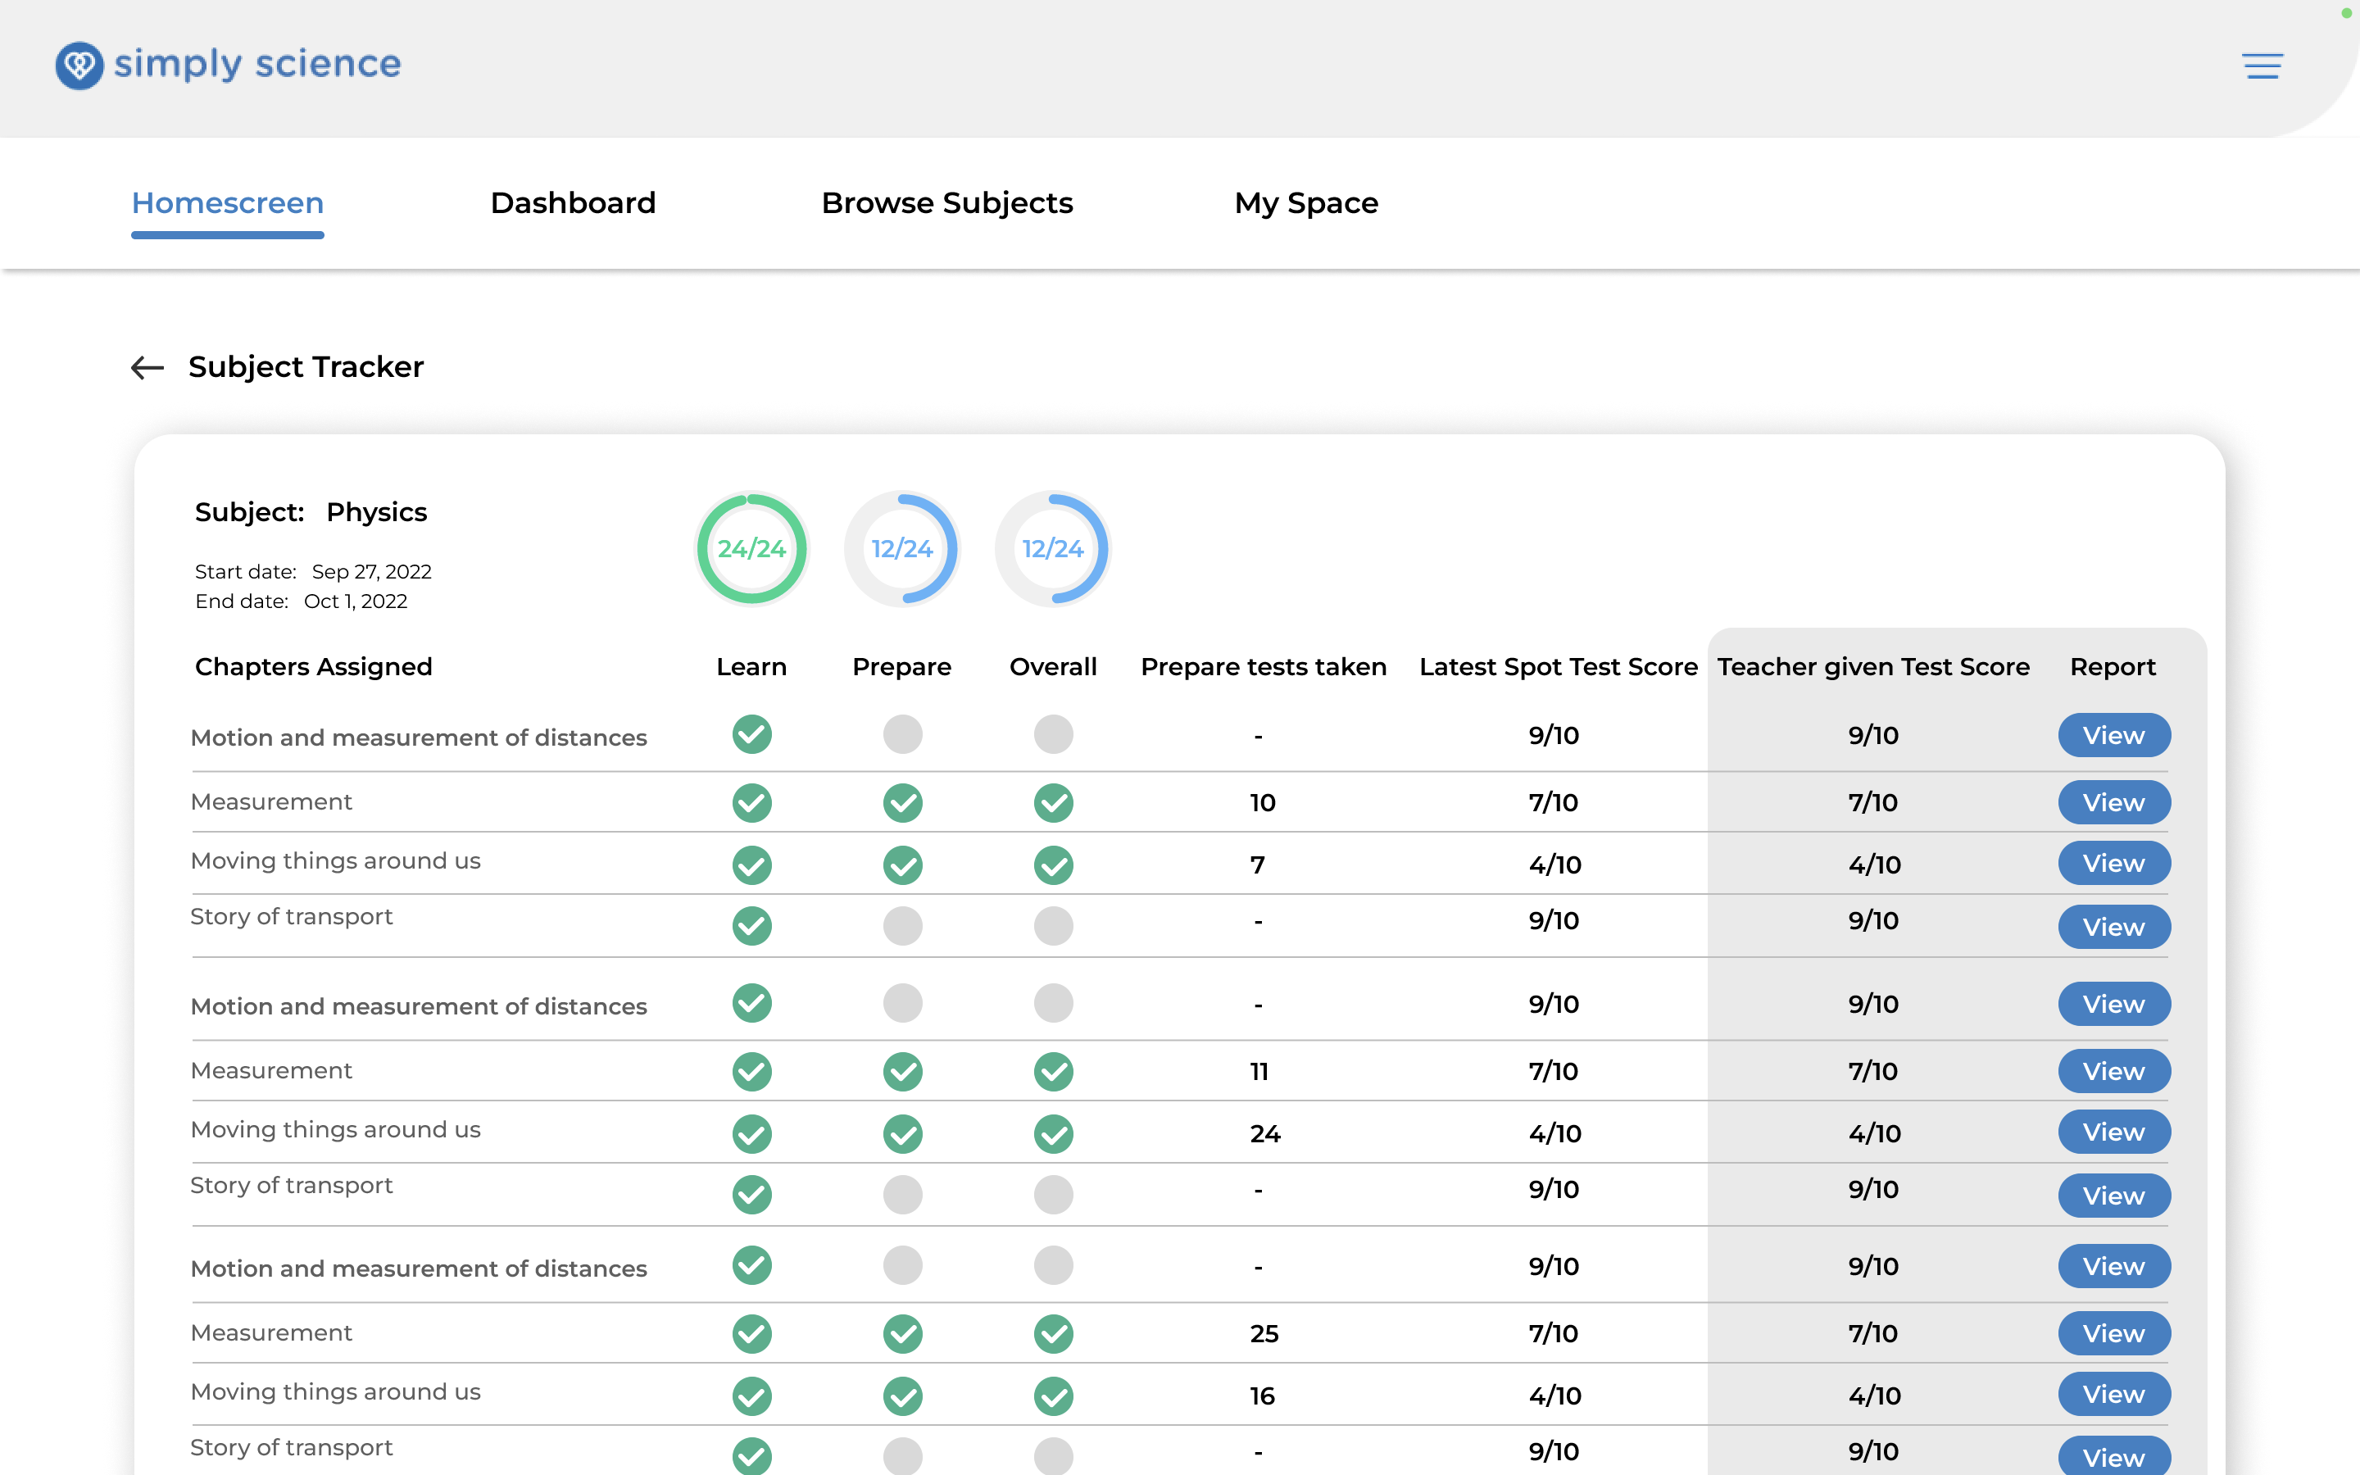Viewport: 2360px width, 1475px height.
Task: Click Prepare checkmark in the 25-tests Measurement row
Action: tap(902, 1333)
